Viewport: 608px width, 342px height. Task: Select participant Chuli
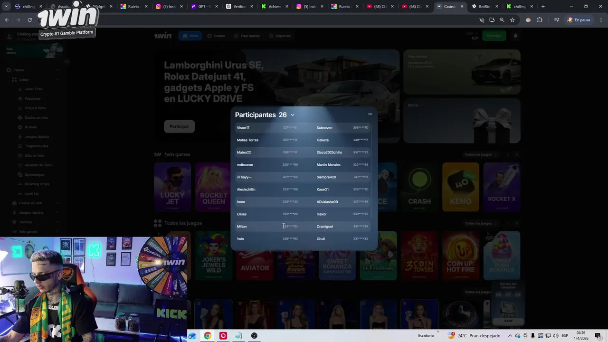[x=321, y=239]
